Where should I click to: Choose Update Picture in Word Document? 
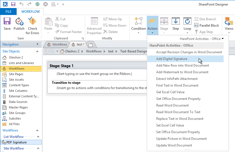pos(186,139)
